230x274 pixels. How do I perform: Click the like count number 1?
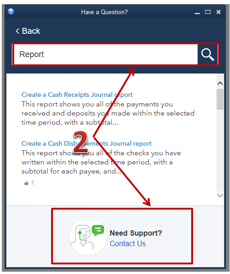click(32, 183)
